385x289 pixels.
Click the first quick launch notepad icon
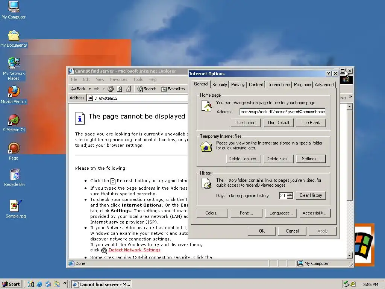[31, 284]
